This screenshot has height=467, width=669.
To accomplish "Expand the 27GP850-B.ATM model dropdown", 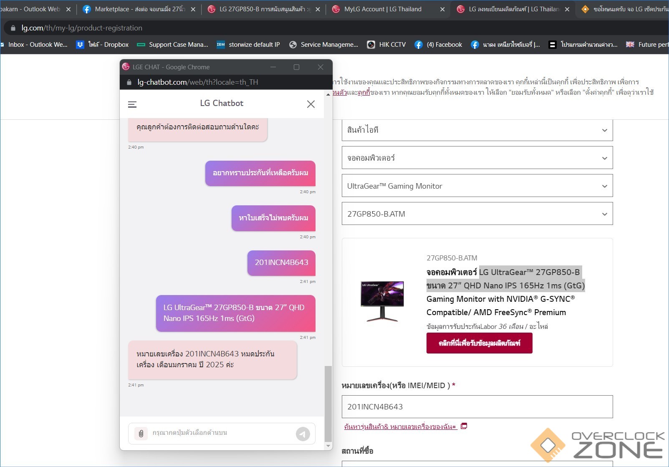I will 477,214.
